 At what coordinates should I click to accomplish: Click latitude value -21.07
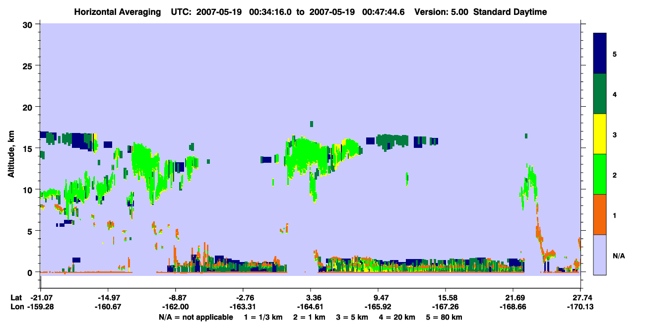point(40,298)
